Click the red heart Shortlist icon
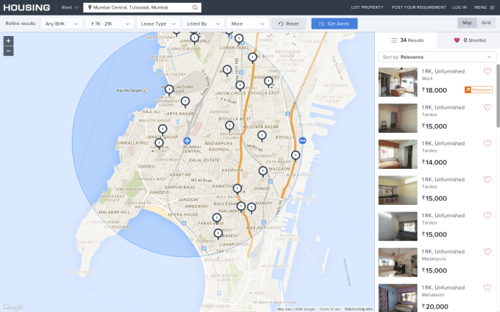 (457, 40)
